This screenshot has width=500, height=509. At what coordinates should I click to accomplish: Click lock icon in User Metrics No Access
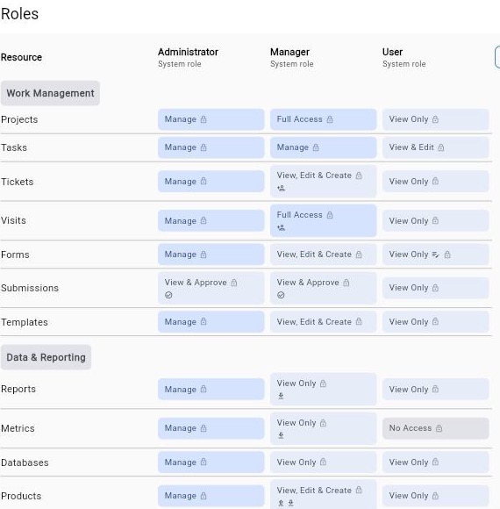coord(439,428)
